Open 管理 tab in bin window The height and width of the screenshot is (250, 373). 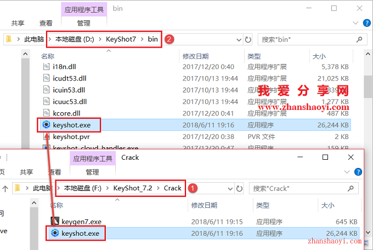click(84, 23)
